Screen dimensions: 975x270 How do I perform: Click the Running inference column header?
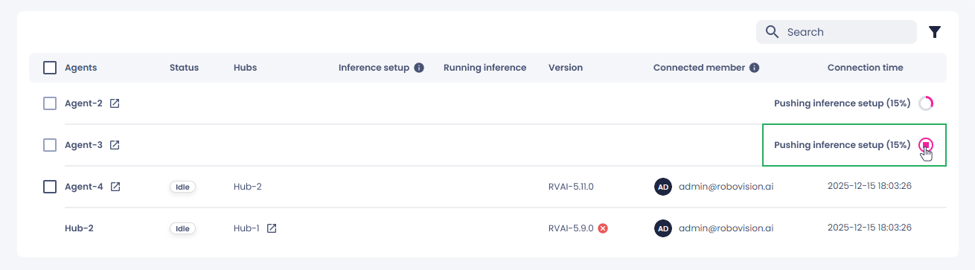coord(485,68)
